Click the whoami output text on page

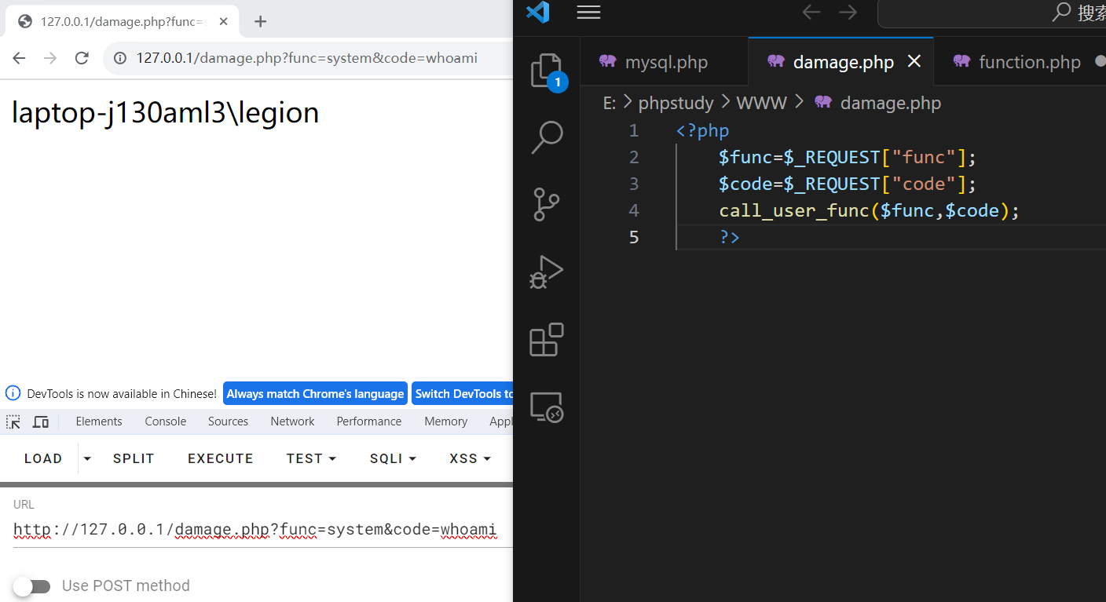[x=165, y=113]
